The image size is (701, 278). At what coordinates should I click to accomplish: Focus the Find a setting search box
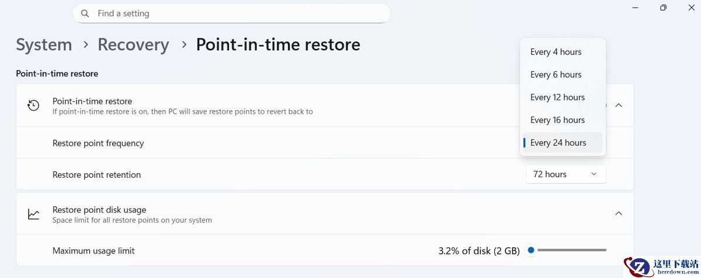tap(234, 13)
